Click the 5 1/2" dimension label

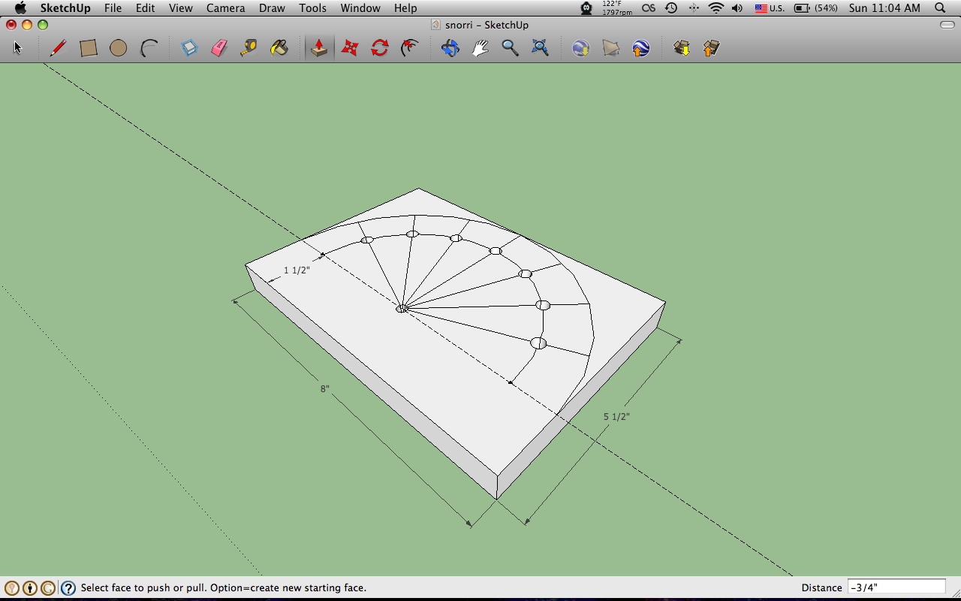coord(616,416)
